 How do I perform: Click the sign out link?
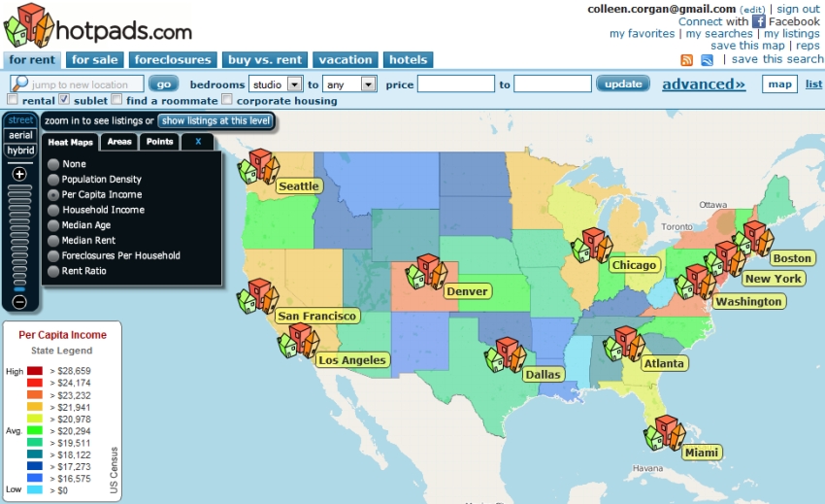[798, 9]
